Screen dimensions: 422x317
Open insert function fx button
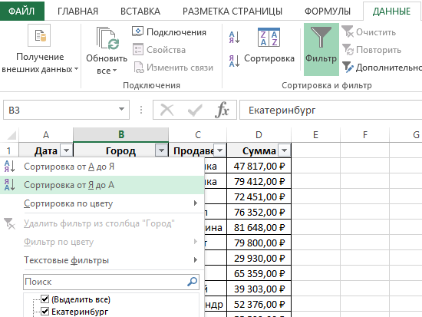click(222, 110)
